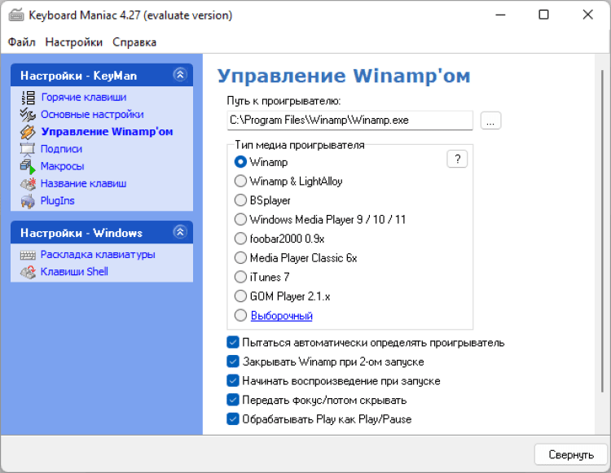The image size is (611, 473).
Task: Open the Основные настройки page
Action: click(92, 115)
